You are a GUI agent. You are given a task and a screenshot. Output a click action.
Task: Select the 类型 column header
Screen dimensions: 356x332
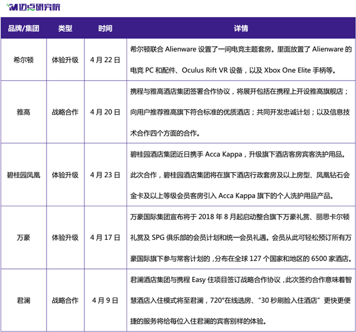pos(65,29)
